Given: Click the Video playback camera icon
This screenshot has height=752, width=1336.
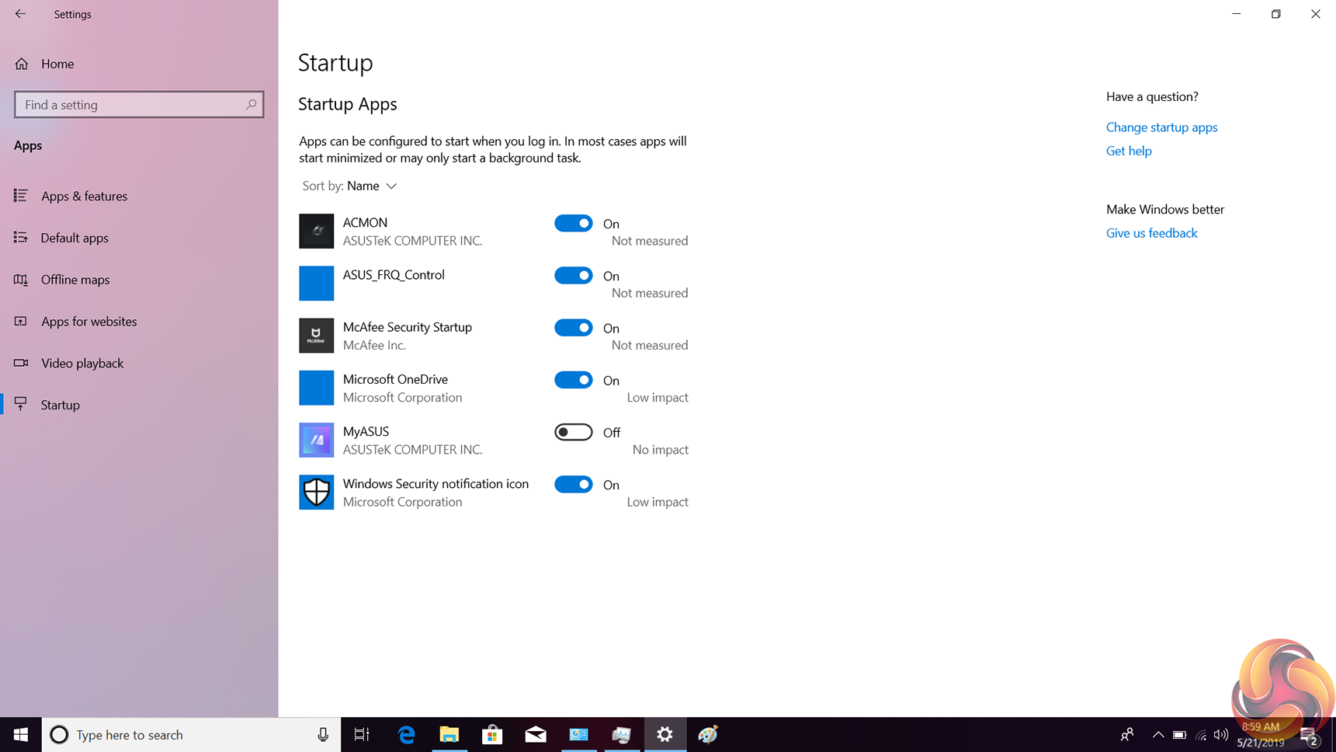Looking at the screenshot, I should [x=21, y=363].
